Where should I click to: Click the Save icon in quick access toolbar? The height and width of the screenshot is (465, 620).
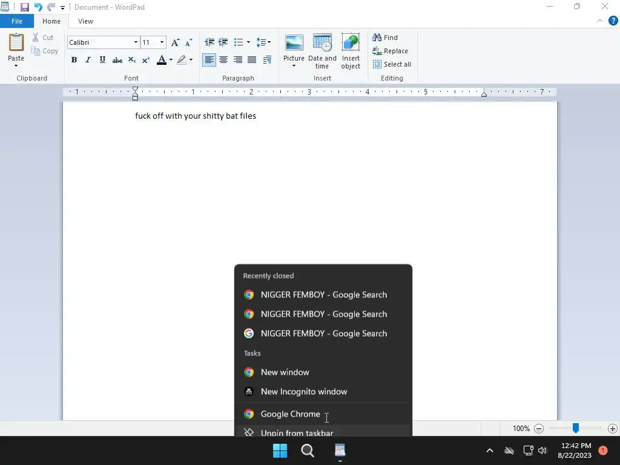(24, 7)
